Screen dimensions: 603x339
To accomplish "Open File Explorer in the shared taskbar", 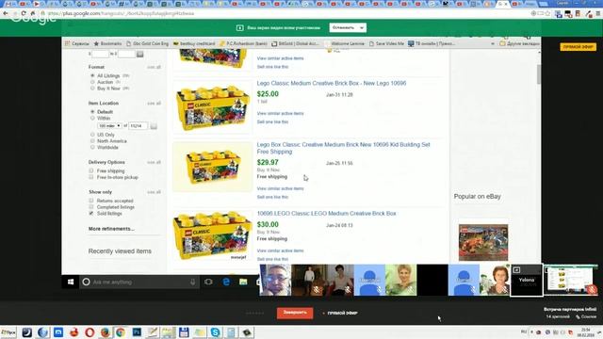I will pos(243,282).
